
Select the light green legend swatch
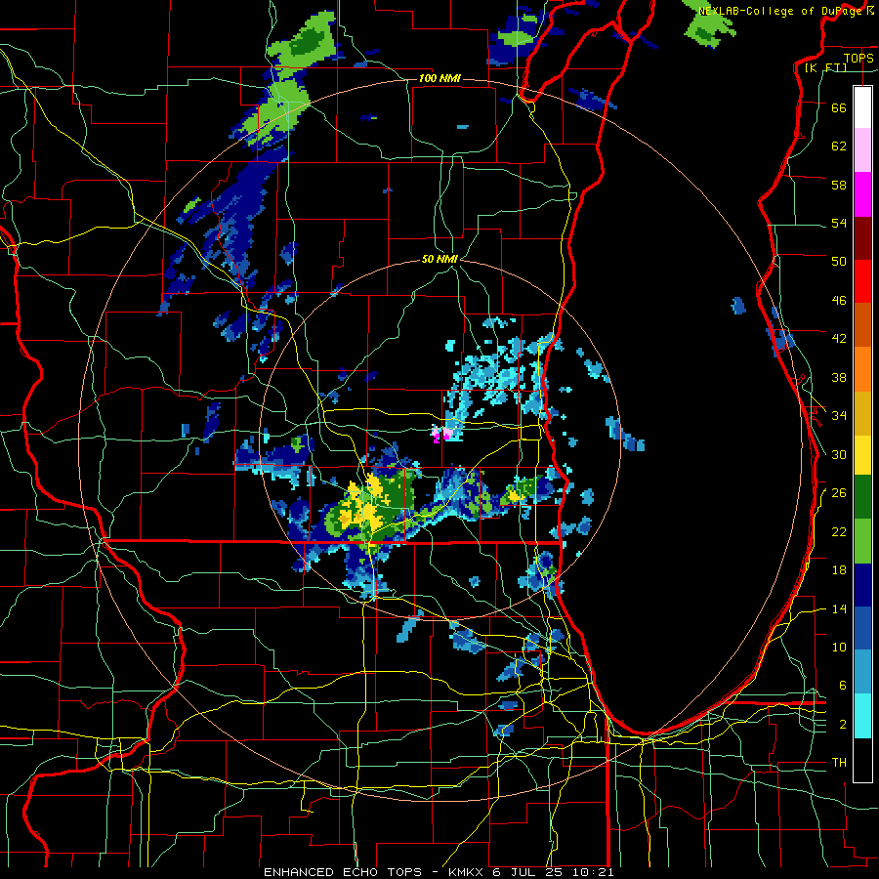(x=862, y=541)
